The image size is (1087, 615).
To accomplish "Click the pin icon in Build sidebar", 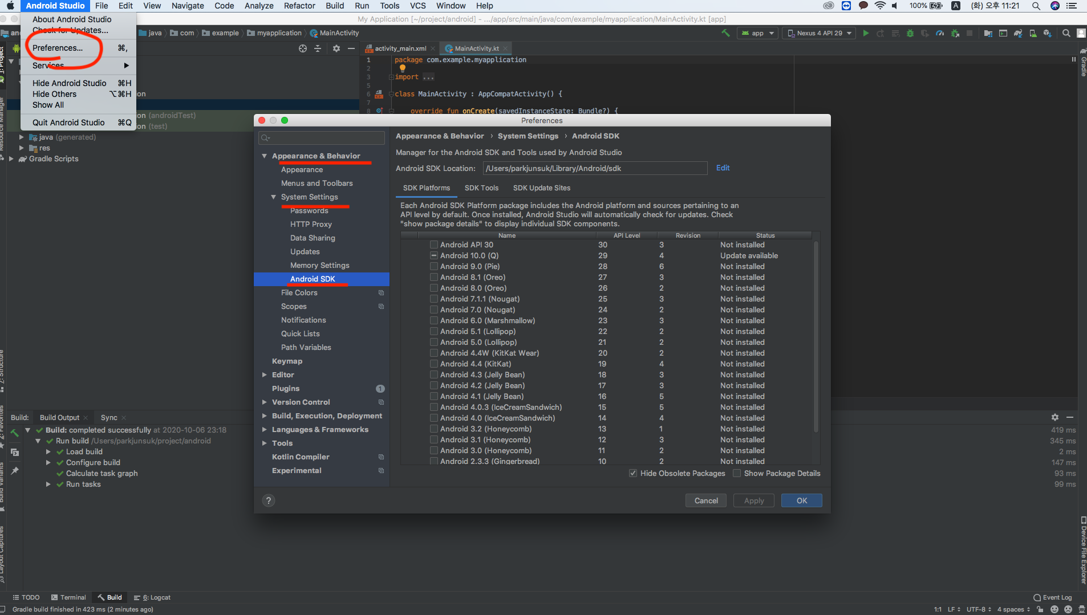I will click(15, 471).
